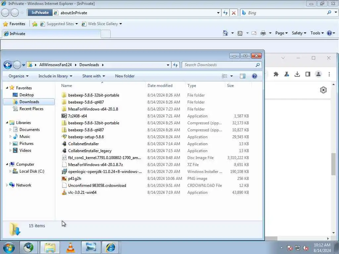This screenshot has height=254, width=339.
Task: Click the beebeep-setup-5.8.6 application icon
Action: pos(64,137)
